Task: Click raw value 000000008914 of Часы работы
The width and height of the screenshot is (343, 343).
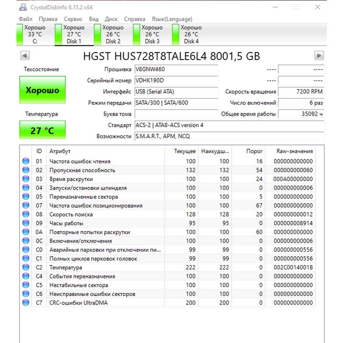Action: [293, 223]
